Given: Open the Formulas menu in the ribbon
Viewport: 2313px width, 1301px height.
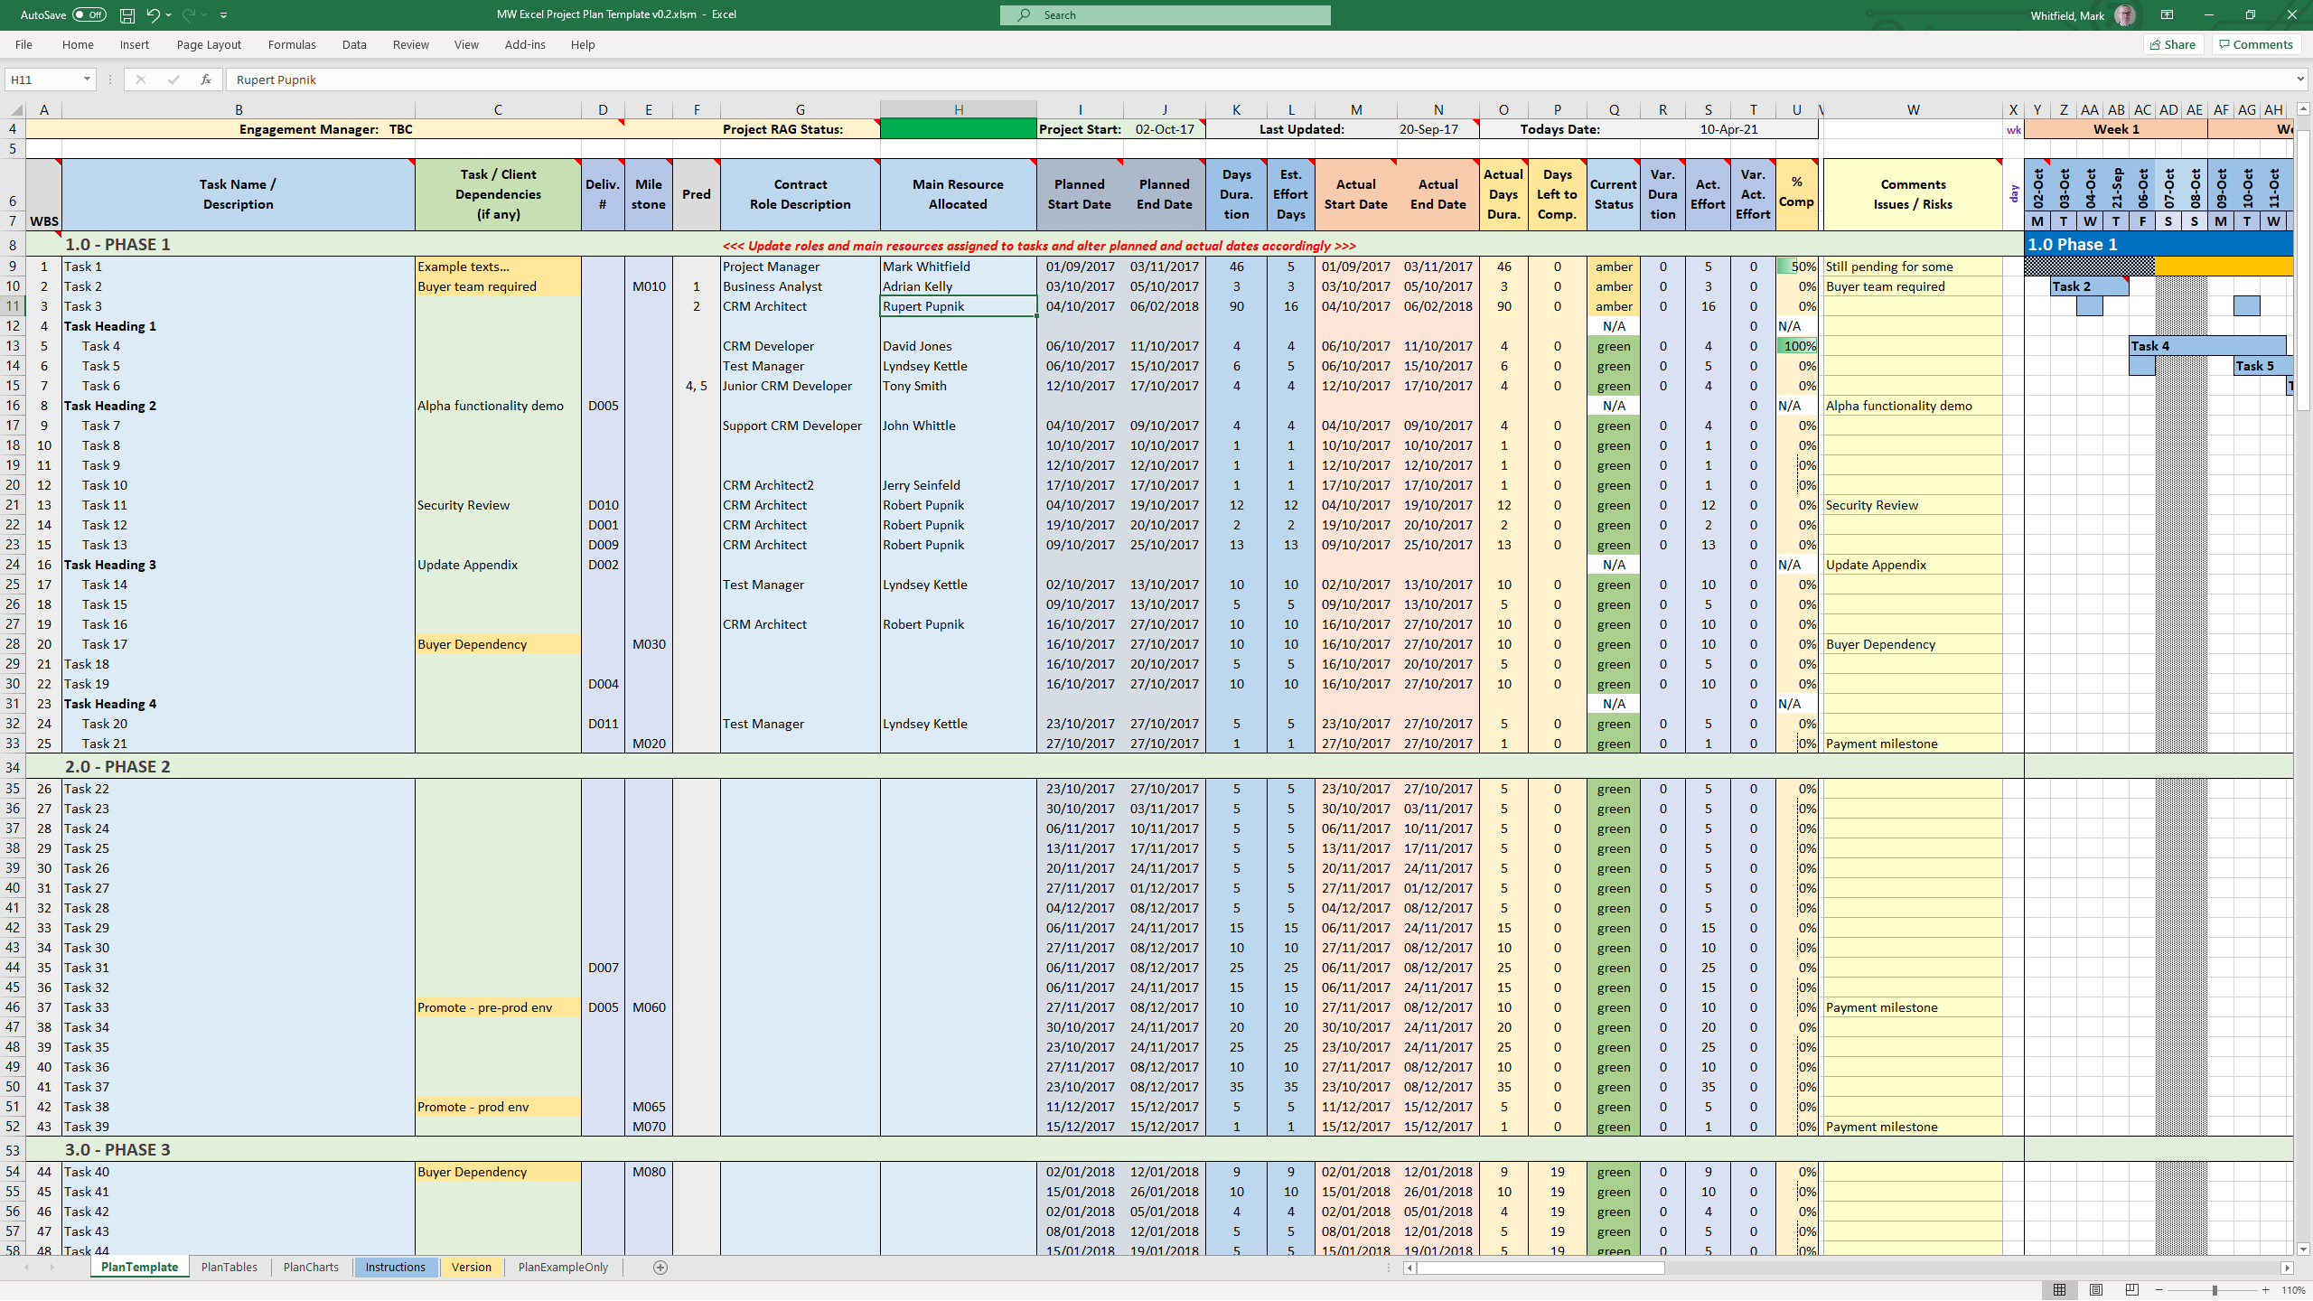Looking at the screenshot, I should tap(291, 44).
